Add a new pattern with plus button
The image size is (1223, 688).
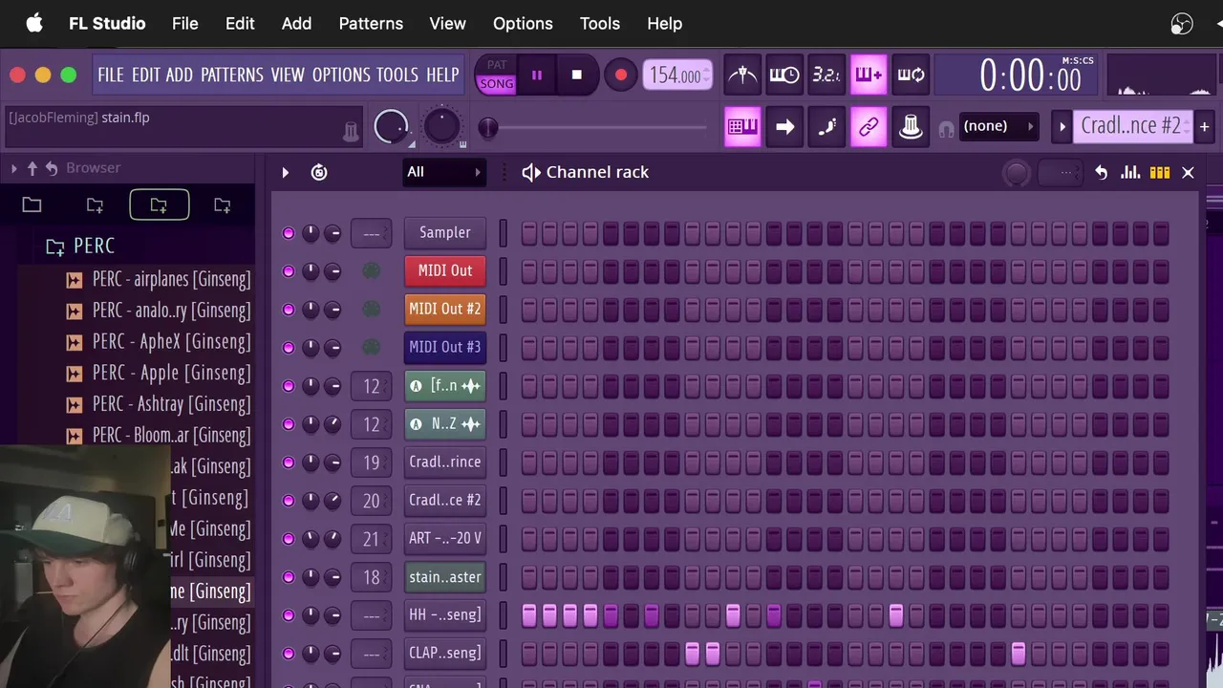pyautogui.click(x=1204, y=126)
